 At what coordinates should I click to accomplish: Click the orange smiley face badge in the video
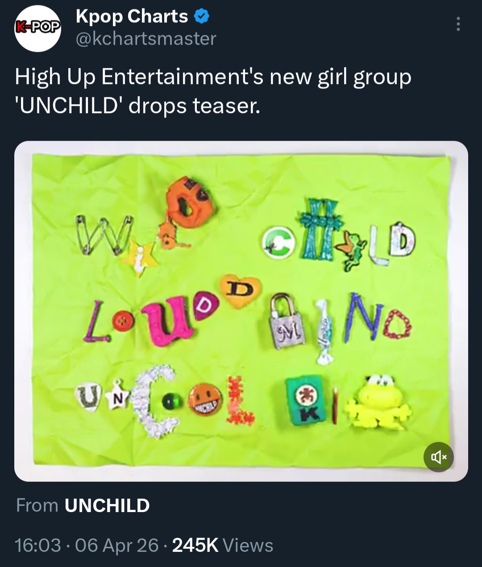pyautogui.click(x=205, y=399)
